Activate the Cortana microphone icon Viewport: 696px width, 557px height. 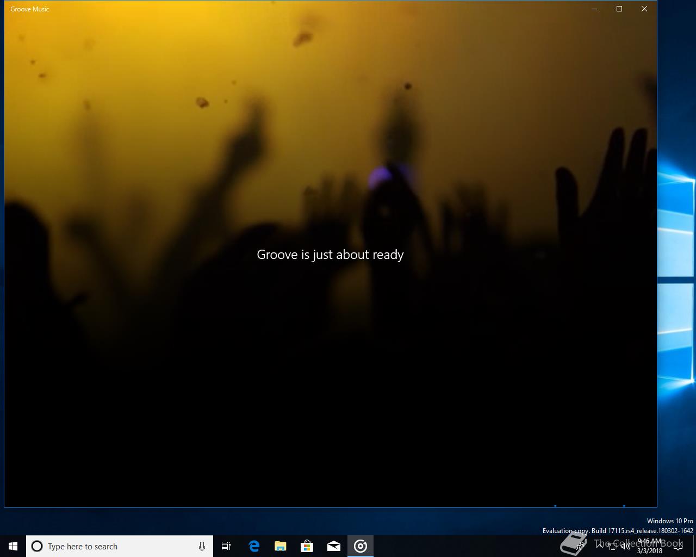202,546
